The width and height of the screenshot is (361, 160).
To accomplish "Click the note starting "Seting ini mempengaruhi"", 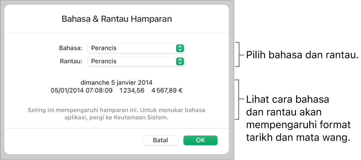I will pyautogui.click(x=117, y=110).
